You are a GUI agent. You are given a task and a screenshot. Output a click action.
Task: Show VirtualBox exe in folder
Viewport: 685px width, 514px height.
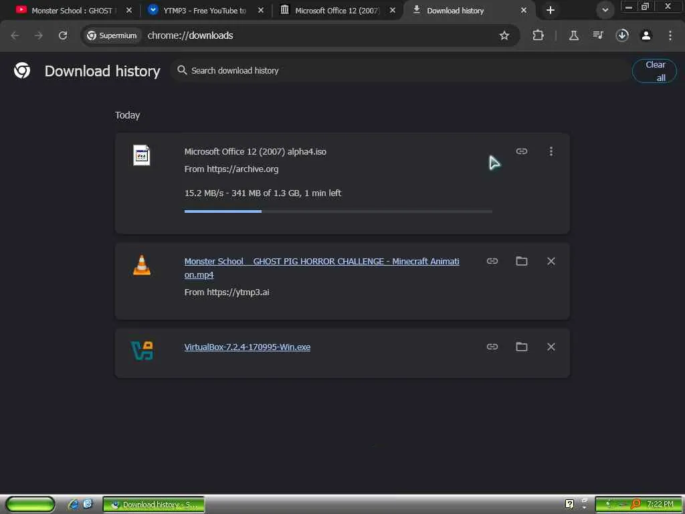[x=522, y=347]
